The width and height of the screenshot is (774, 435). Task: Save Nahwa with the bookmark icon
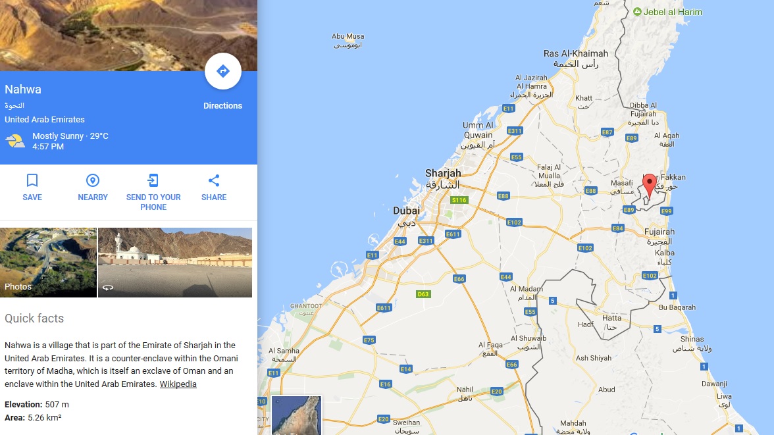click(x=32, y=180)
